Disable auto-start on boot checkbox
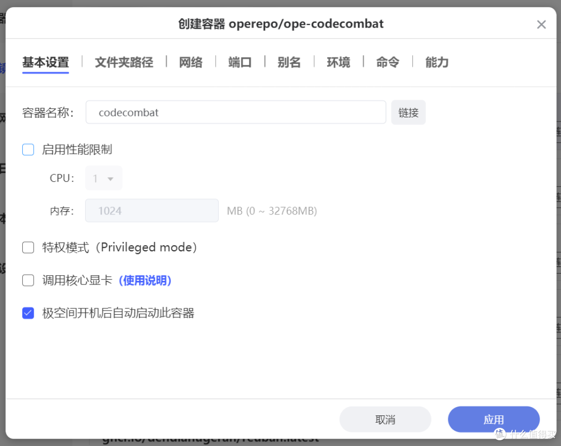The height and width of the screenshot is (446, 561). (28, 313)
